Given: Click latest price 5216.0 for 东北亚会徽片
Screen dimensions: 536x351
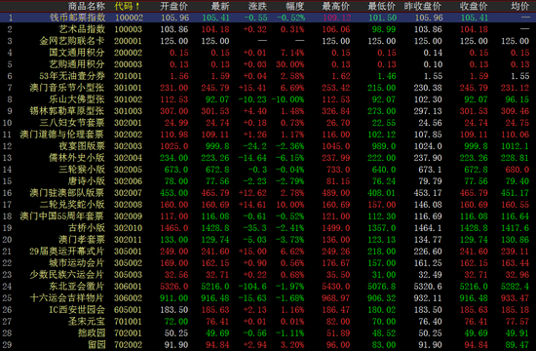Looking at the screenshot, I should point(215,287).
